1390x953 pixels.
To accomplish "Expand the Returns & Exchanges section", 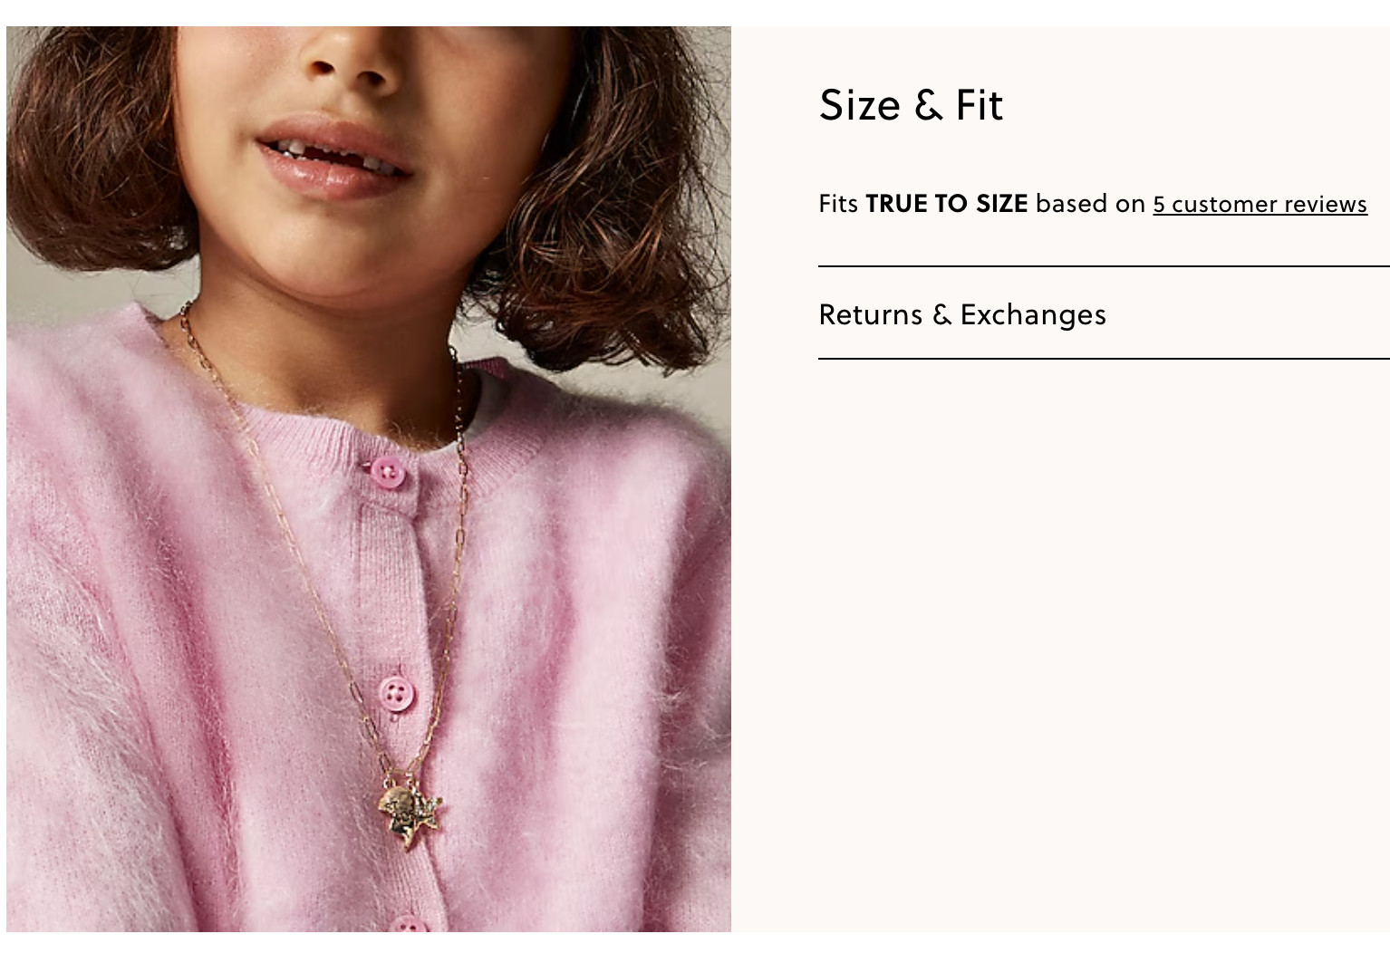I will tap(1104, 313).
